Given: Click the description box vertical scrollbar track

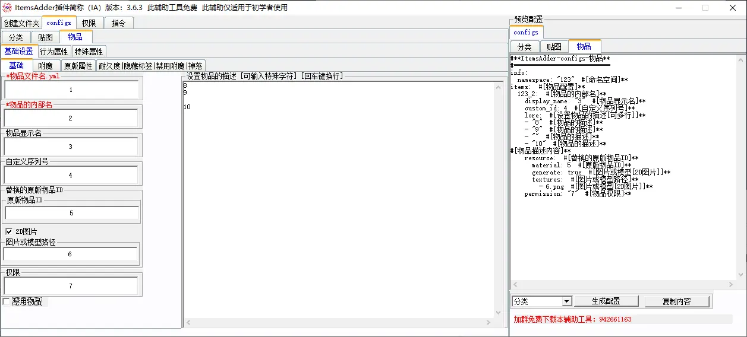Looking at the screenshot, I should pyautogui.click(x=499, y=200).
